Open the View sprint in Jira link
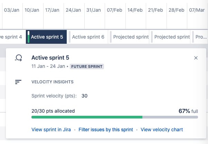Screen dimensions: 208x144 (x=51, y=130)
